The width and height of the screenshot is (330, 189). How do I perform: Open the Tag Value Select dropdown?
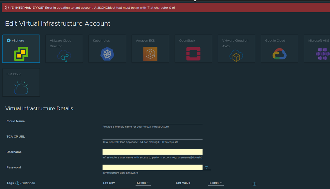(216, 183)
